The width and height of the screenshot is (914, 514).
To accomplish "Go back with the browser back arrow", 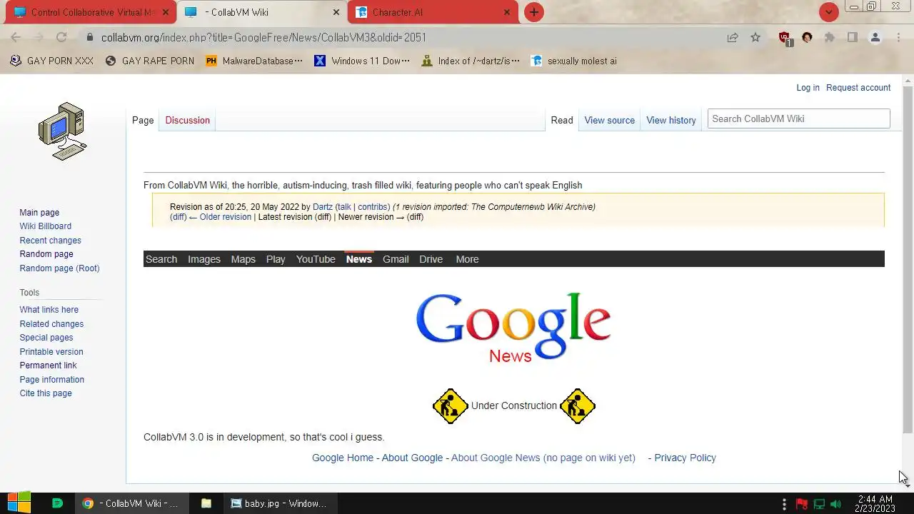I will pos(16,37).
